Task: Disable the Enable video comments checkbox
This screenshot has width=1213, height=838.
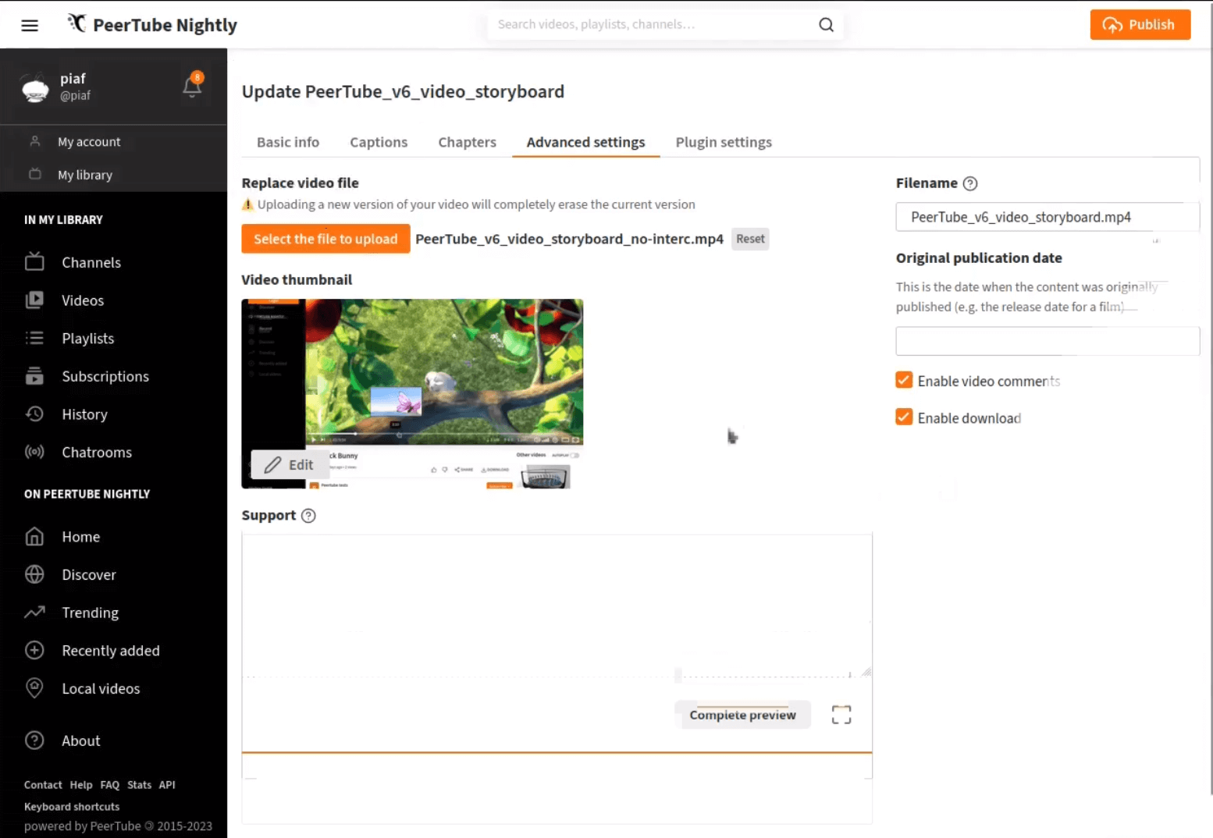Action: coord(903,380)
